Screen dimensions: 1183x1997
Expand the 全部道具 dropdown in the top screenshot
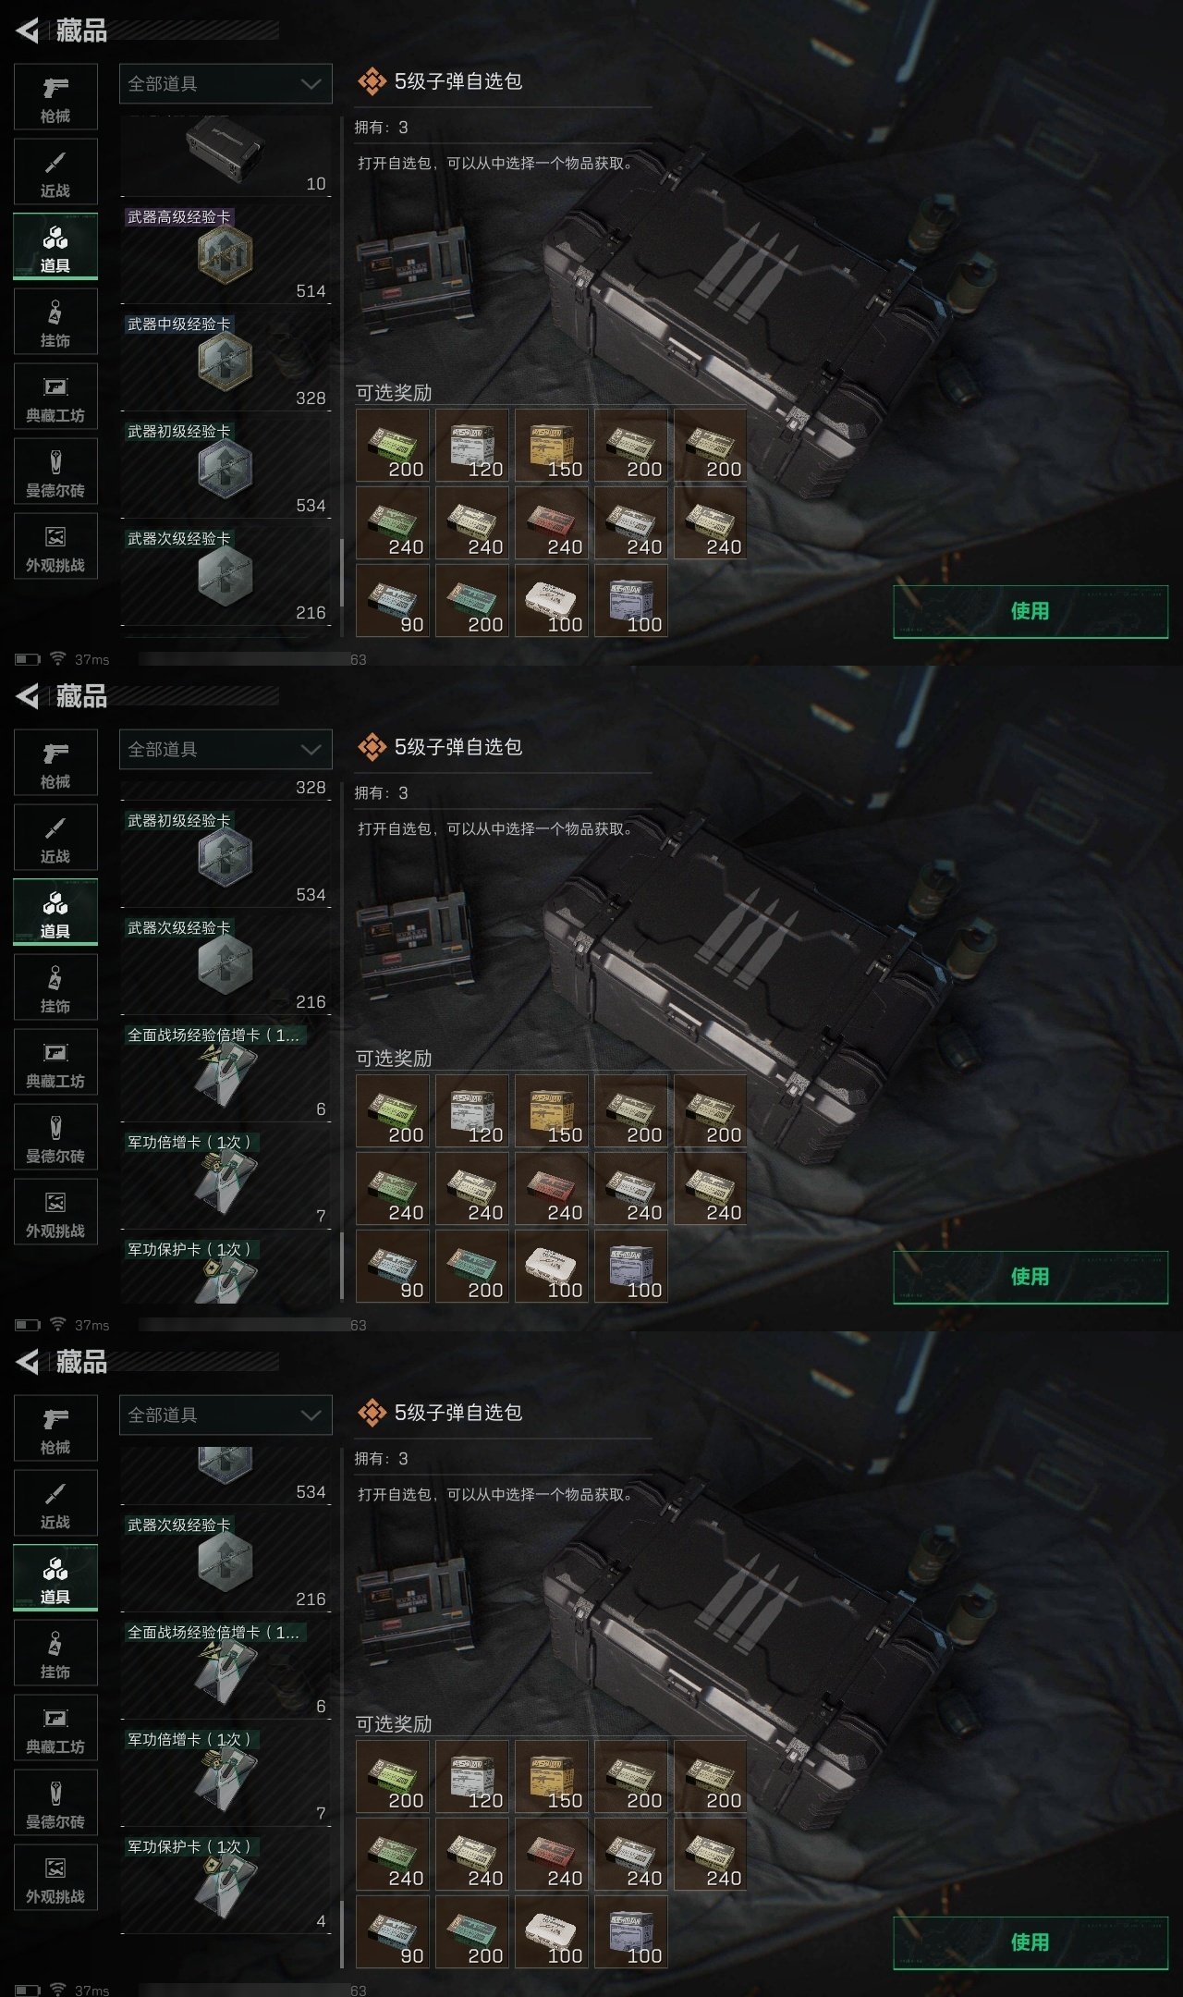[226, 83]
